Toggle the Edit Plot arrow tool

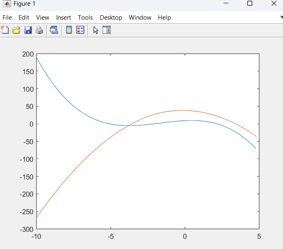click(x=96, y=30)
